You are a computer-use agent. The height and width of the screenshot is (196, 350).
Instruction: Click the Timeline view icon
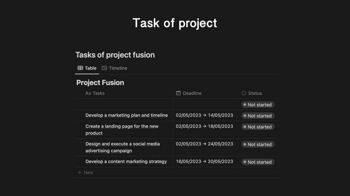pos(104,68)
